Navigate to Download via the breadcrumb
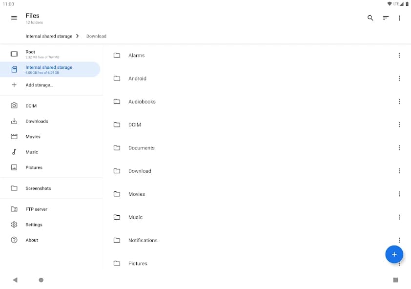 point(96,36)
